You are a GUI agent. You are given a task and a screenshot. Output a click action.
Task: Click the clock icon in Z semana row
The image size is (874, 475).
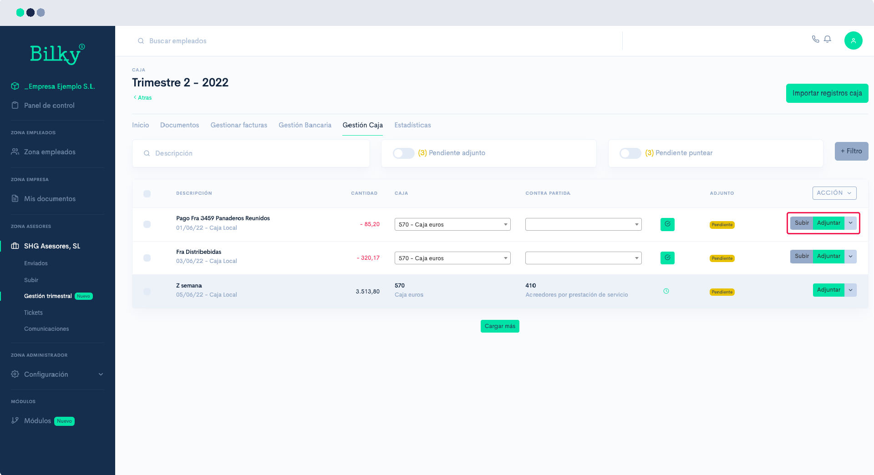(x=666, y=291)
